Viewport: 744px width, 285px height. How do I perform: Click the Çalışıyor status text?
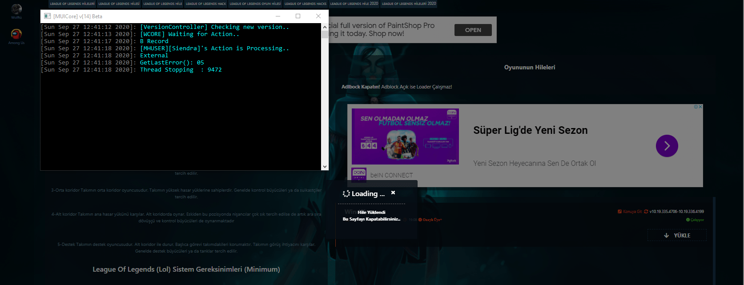point(697,220)
